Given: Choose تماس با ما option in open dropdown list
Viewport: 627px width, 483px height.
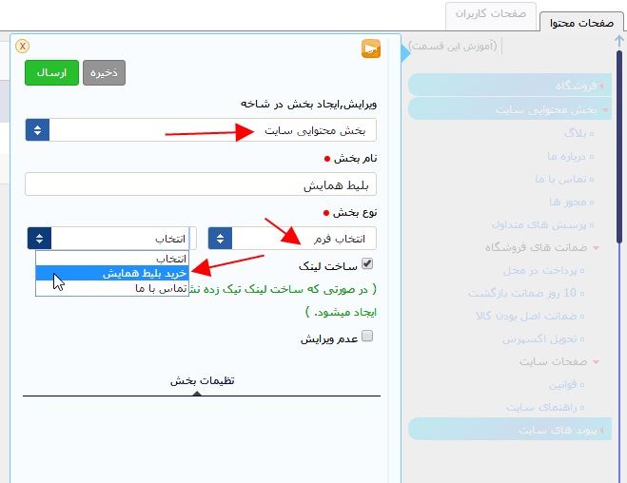Looking at the screenshot, I should pos(112,287).
